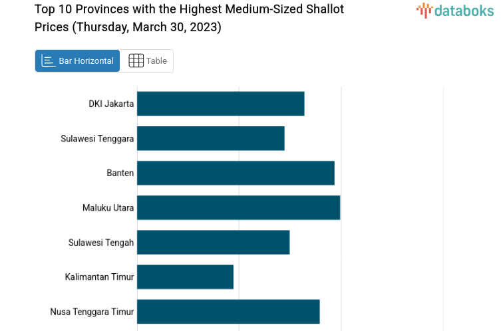Screen dimensions: 501x331
Task: Click the Maluku Utara axis label
Action: click(x=108, y=207)
